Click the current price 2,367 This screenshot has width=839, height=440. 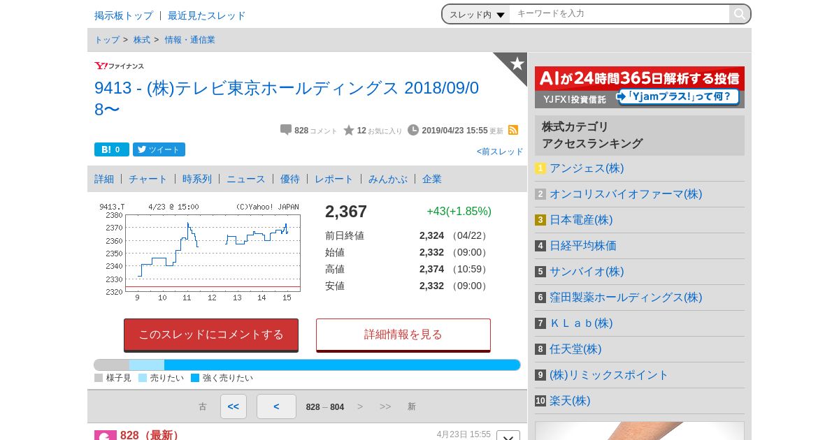pos(346,212)
